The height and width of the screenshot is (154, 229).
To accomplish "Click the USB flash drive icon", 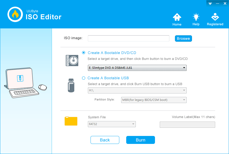I will (71, 85).
